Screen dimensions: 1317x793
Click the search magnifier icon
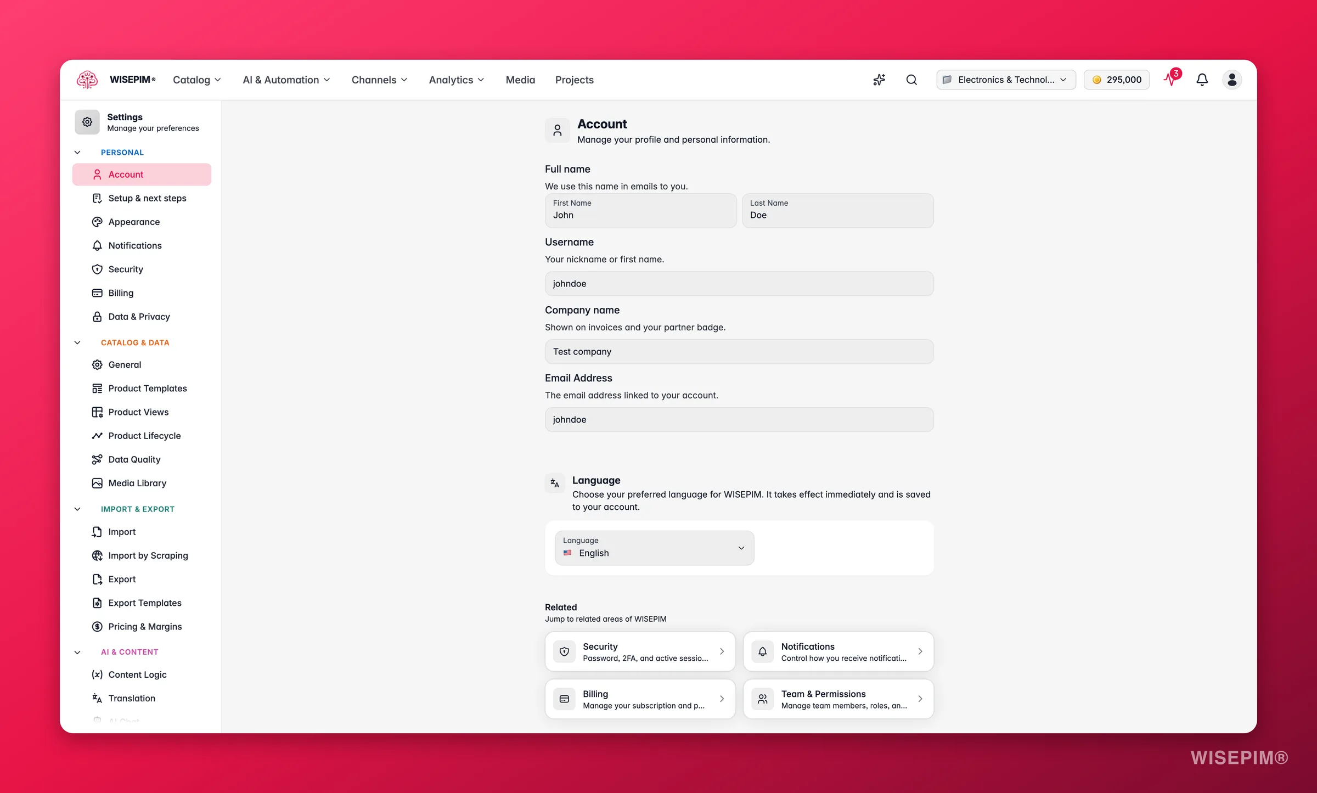pos(911,80)
